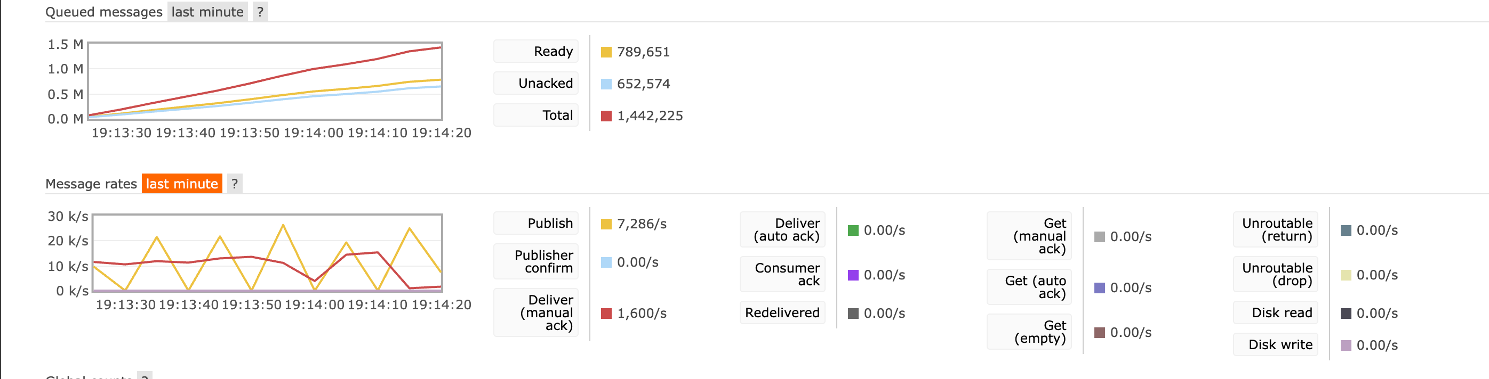This screenshot has width=1489, height=379.
Task: Click the help icon beside Message rates
Action: [x=234, y=184]
